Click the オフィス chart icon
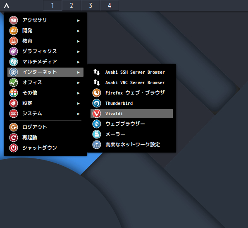 click(x=14, y=82)
